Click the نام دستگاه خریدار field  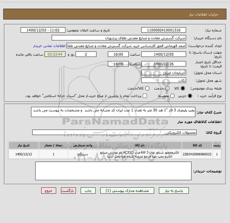[119, 38]
